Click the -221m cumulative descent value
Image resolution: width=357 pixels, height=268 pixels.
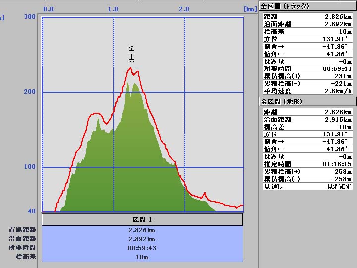click(x=342, y=84)
